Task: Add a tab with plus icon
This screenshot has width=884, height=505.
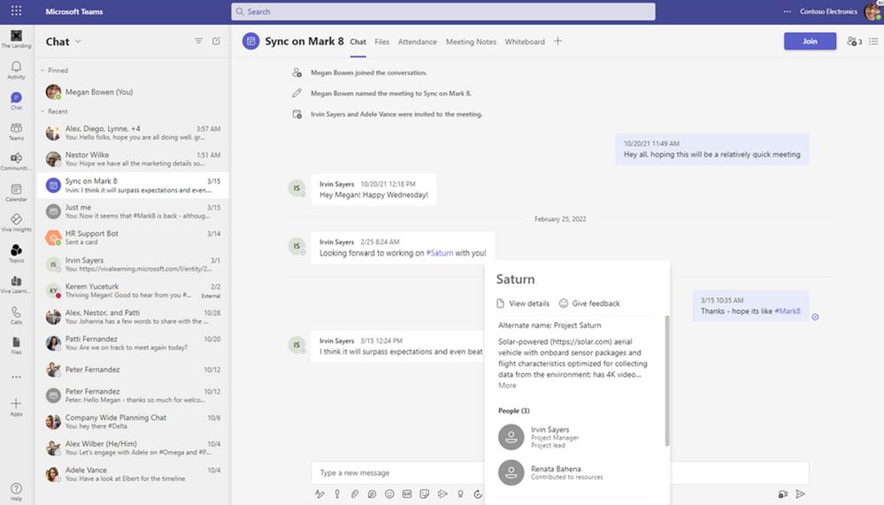Action: [557, 42]
